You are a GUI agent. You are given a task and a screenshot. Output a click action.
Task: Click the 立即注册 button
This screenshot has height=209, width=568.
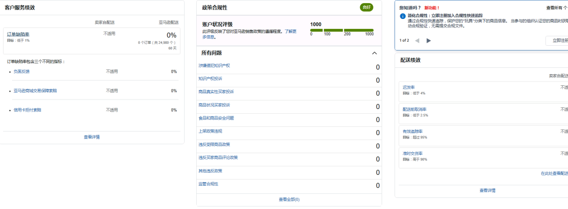[558, 41]
